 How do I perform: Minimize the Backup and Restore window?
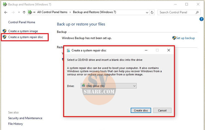tap(175, 4)
